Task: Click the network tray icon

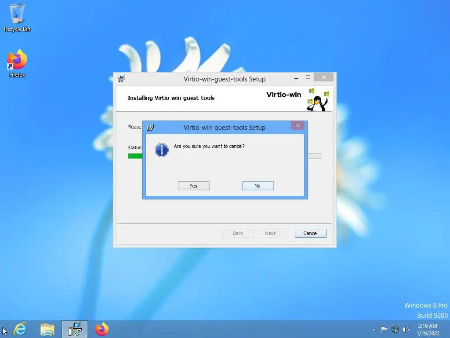Action: (395, 329)
